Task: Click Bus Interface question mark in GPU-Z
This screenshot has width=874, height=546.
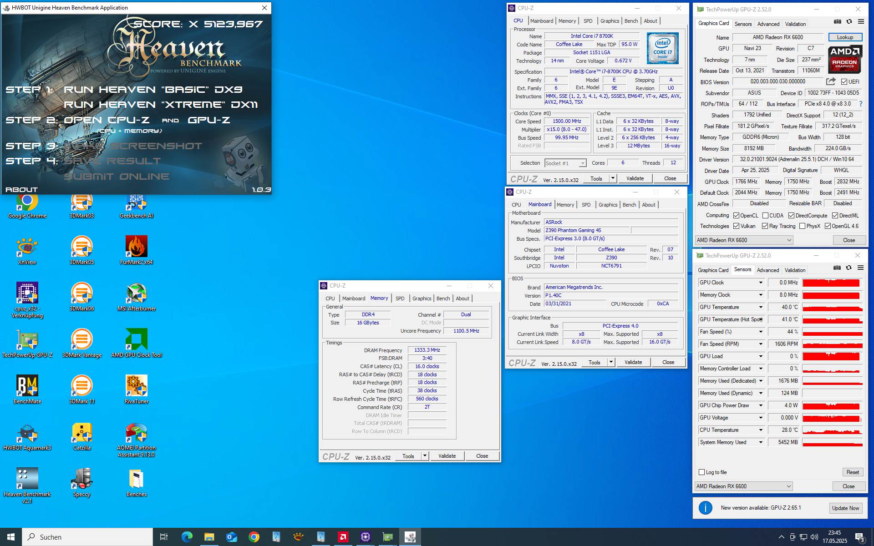Action: coord(860,104)
